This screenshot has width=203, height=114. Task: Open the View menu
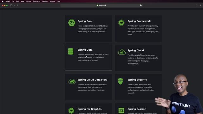click(23, 1)
